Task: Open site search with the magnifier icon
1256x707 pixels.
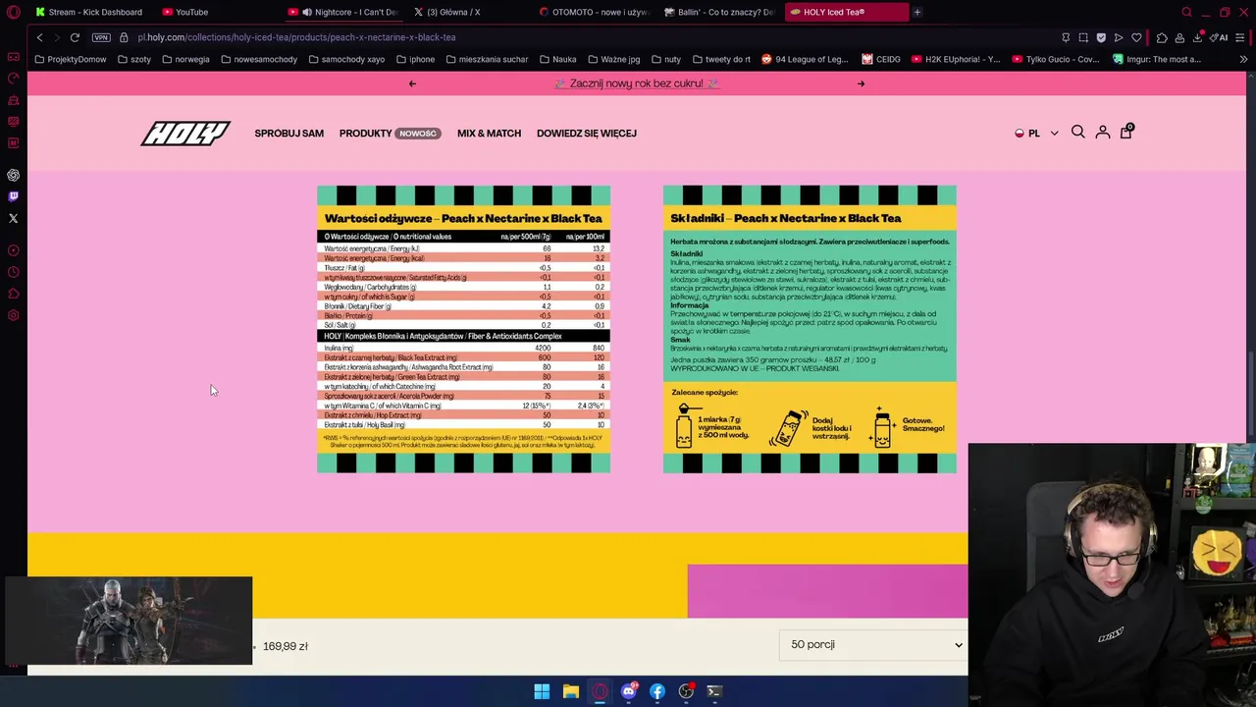Action: (1078, 132)
